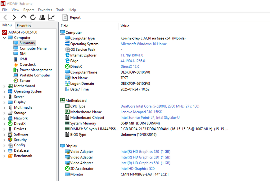This screenshot has width=270, height=181.
Task: Click the Power Management battery icon
Action: 16,70
